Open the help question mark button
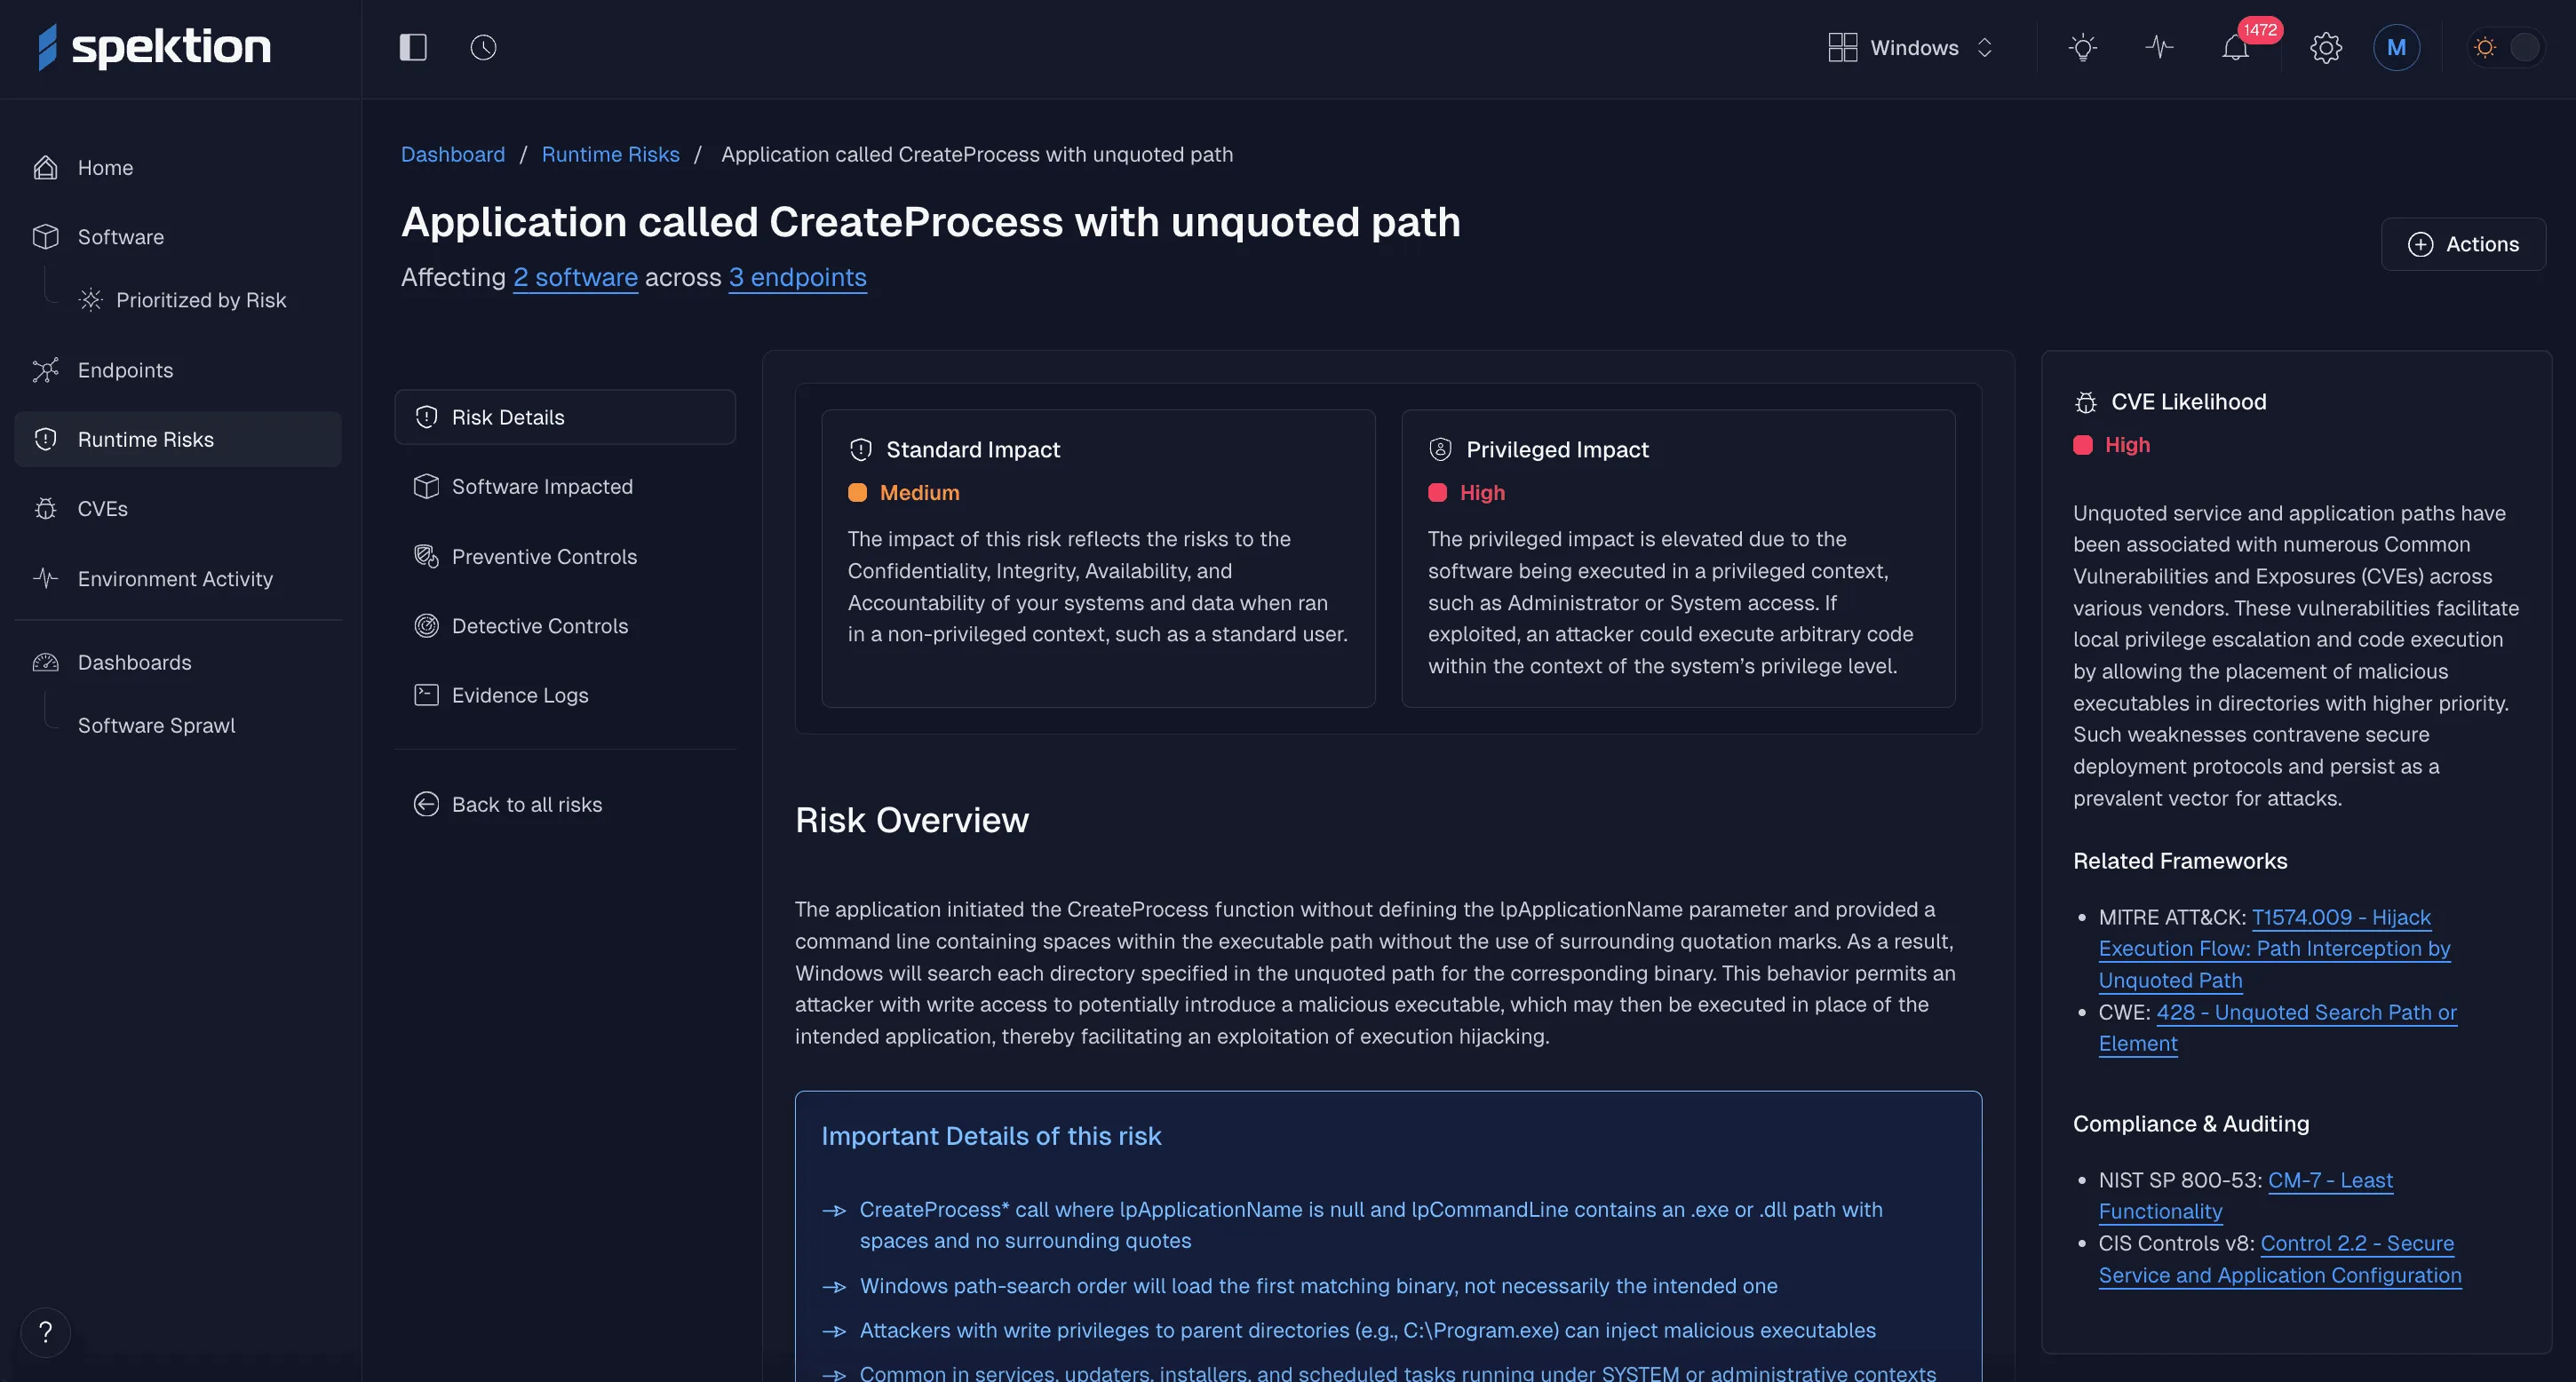 [x=45, y=1332]
